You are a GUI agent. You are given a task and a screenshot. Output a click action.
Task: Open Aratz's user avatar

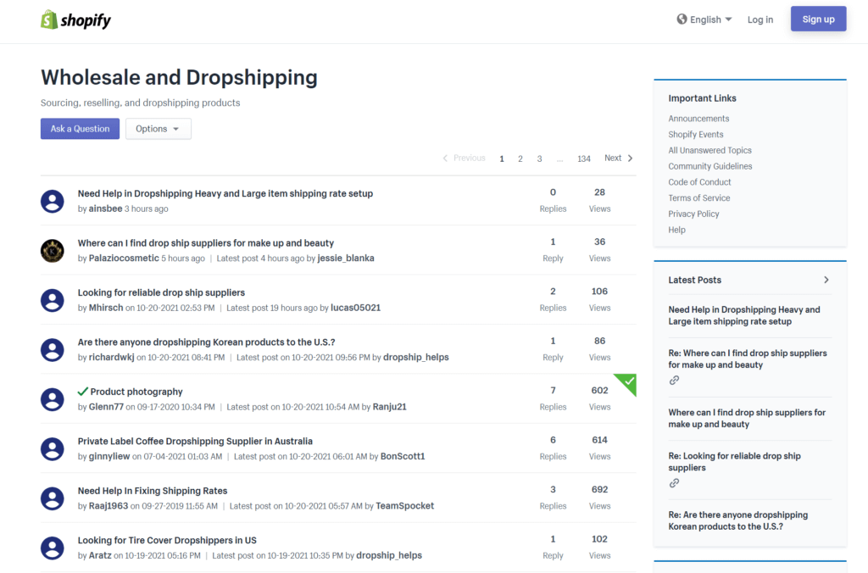52,548
